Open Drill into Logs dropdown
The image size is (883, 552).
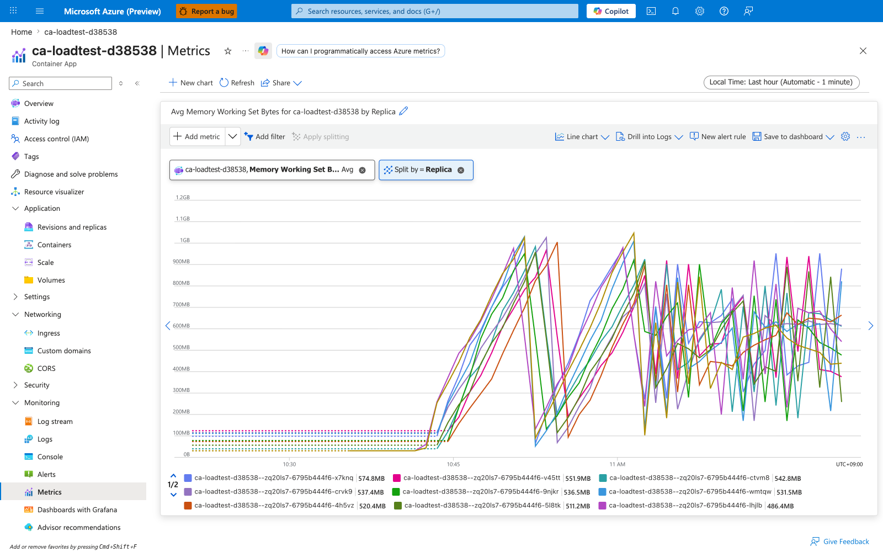pyautogui.click(x=650, y=136)
